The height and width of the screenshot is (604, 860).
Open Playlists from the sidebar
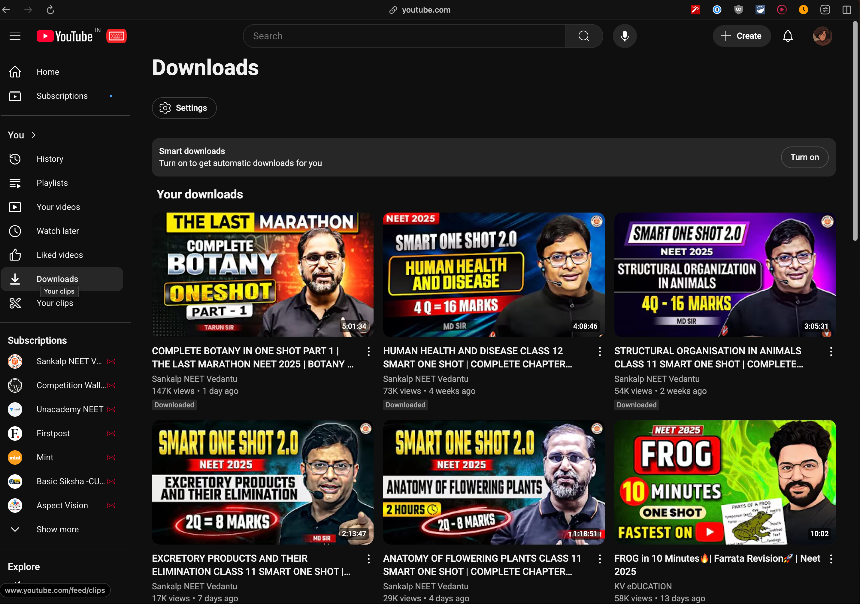click(52, 183)
